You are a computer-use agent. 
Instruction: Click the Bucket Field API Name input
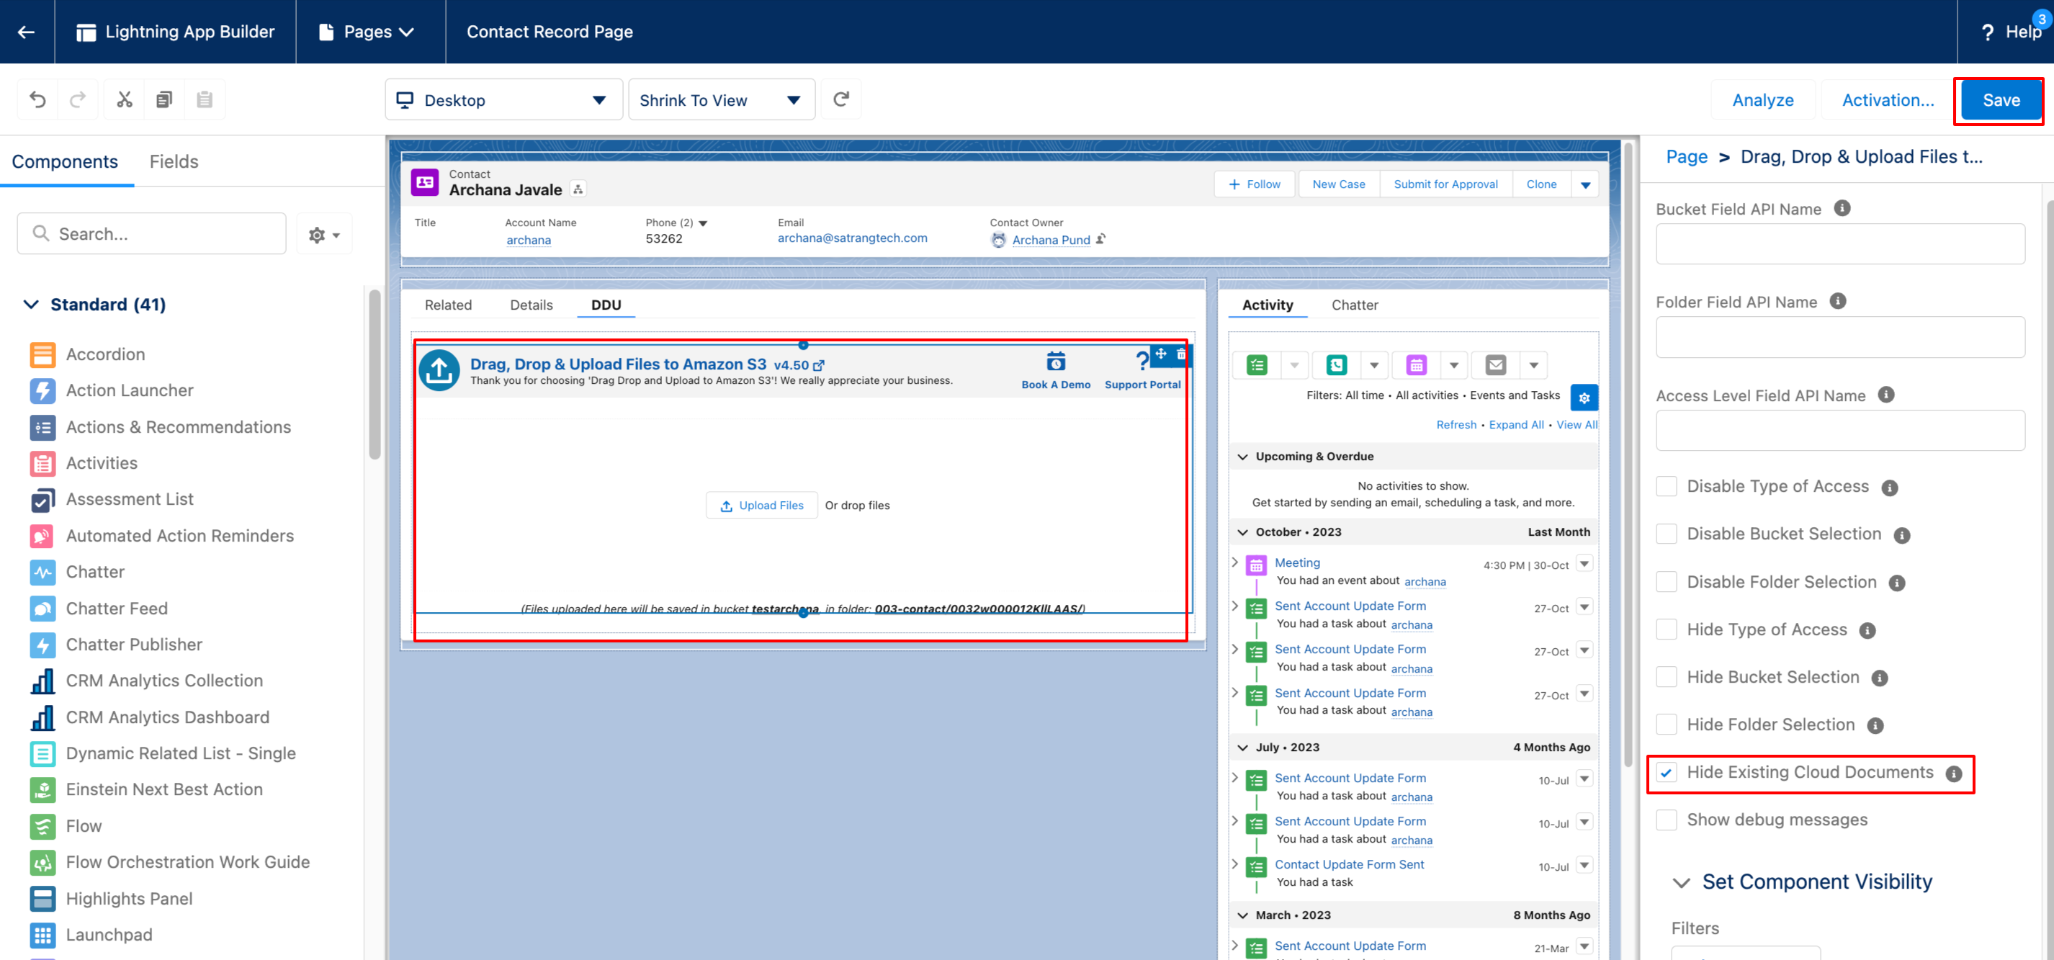(x=1839, y=244)
